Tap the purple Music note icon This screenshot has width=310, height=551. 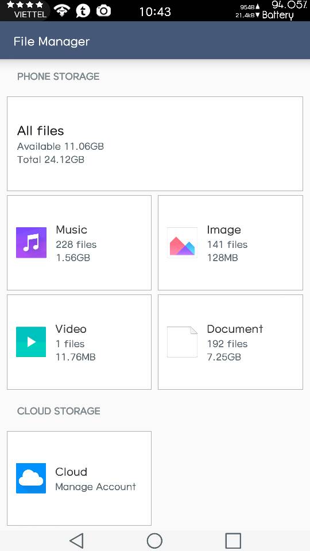click(31, 243)
